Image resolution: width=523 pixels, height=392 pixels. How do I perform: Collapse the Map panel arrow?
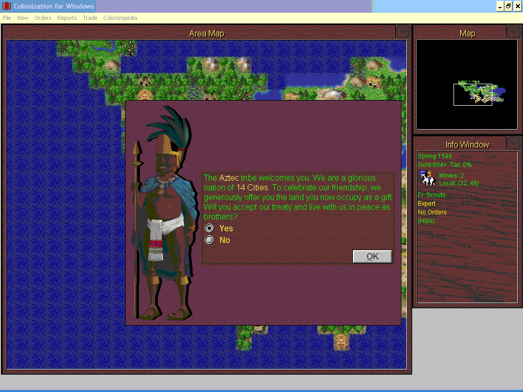pyautogui.click(x=514, y=32)
